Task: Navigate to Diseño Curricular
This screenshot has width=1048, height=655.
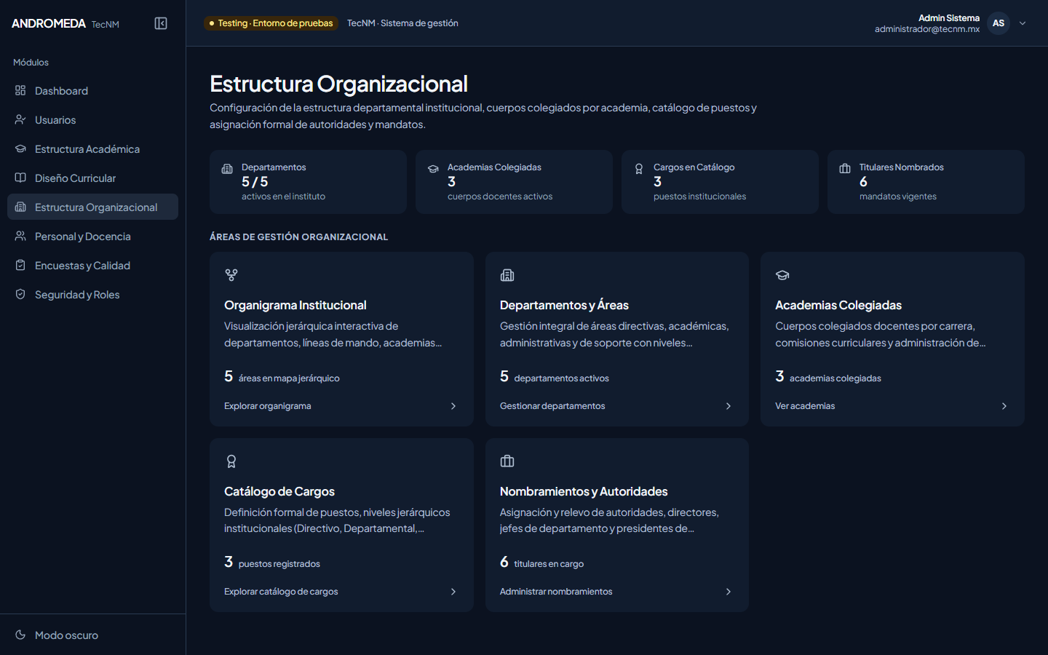Action: pos(92,178)
